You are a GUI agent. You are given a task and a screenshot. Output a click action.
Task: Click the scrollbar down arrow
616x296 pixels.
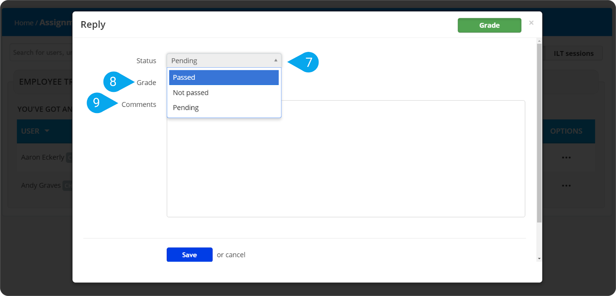[539, 258]
